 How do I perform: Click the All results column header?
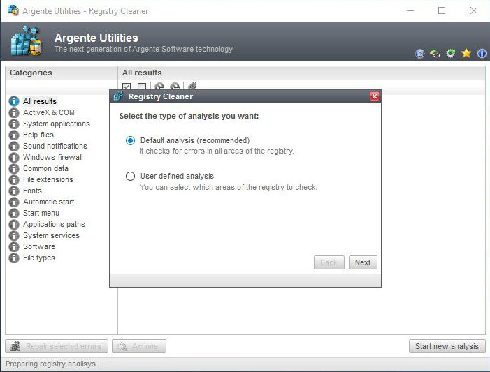(x=142, y=73)
